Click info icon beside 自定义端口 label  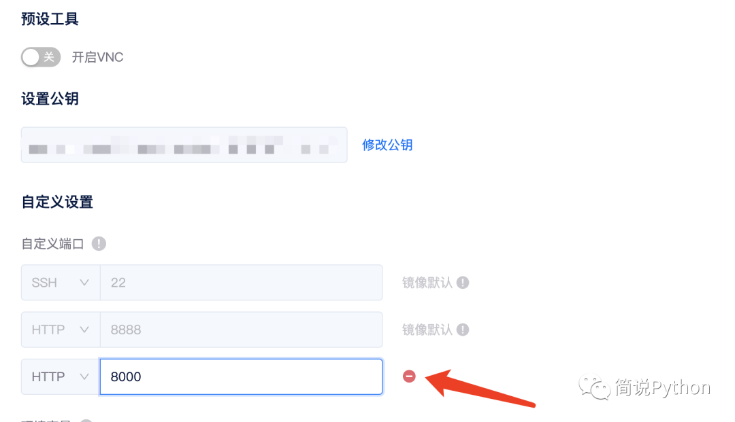(x=99, y=243)
